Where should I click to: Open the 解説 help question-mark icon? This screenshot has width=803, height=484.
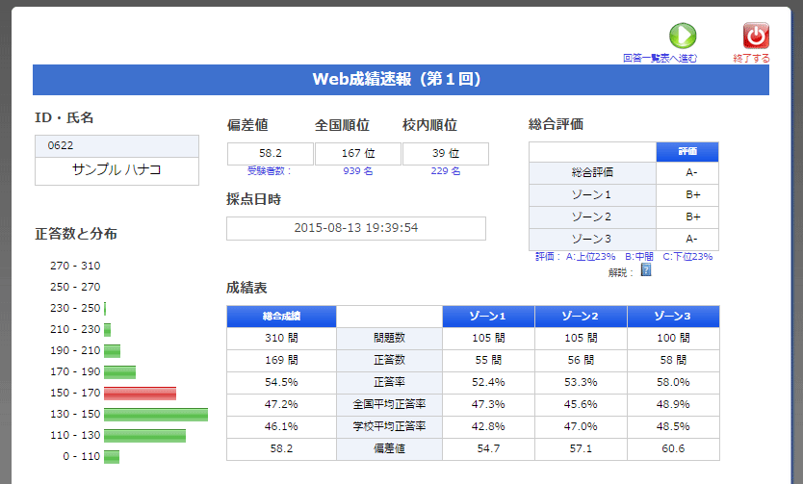[x=646, y=270]
